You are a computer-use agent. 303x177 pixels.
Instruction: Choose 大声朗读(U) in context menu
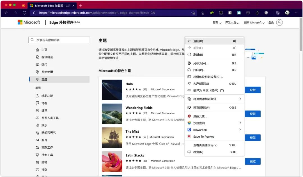(215, 83)
